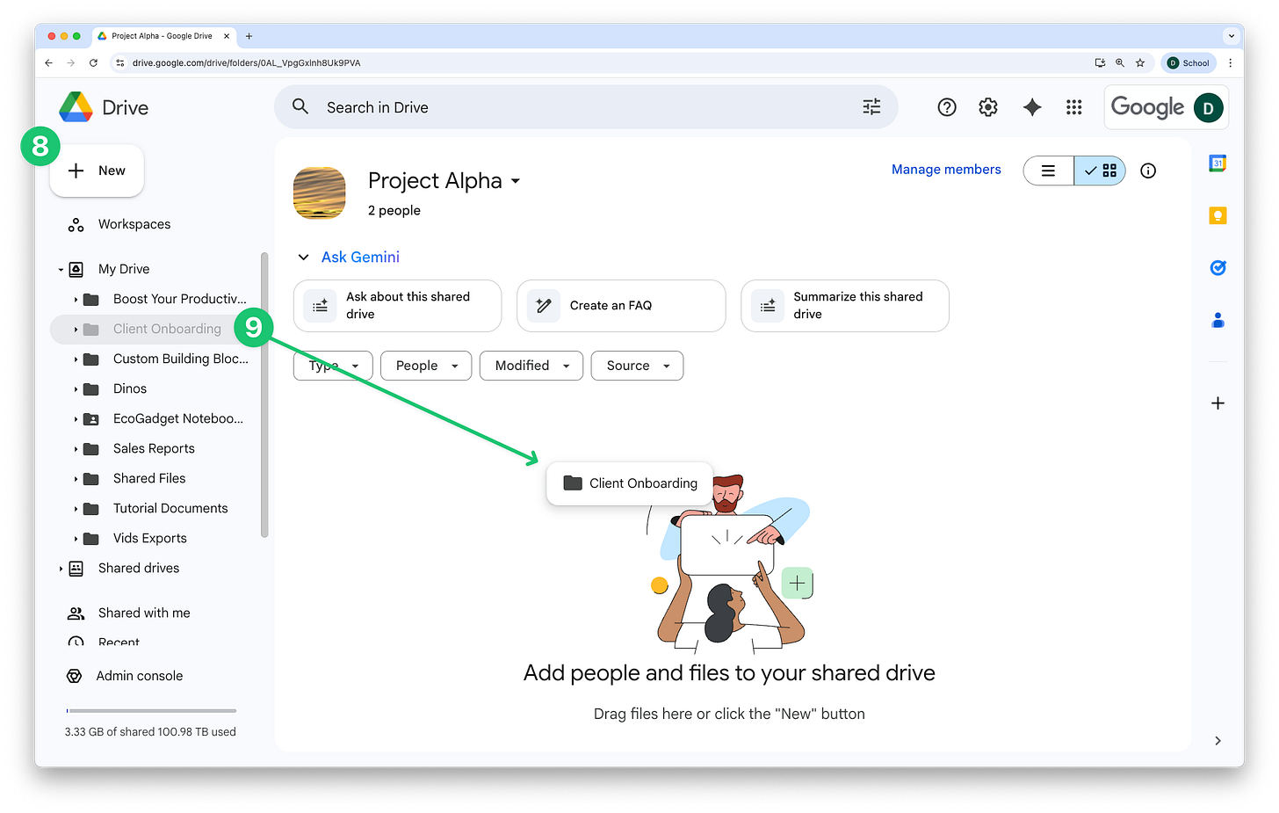Select Shared drives in sidebar

pos(139,568)
